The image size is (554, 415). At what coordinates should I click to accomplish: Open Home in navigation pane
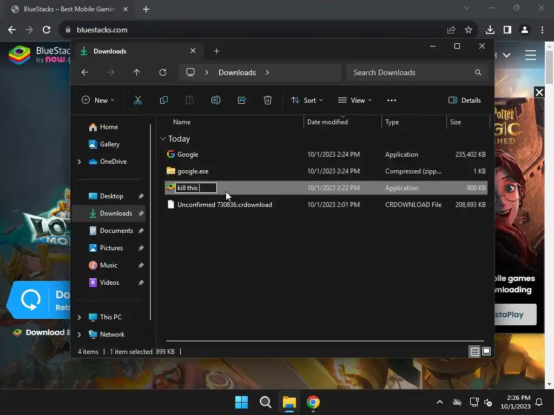click(x=109, y=127)
